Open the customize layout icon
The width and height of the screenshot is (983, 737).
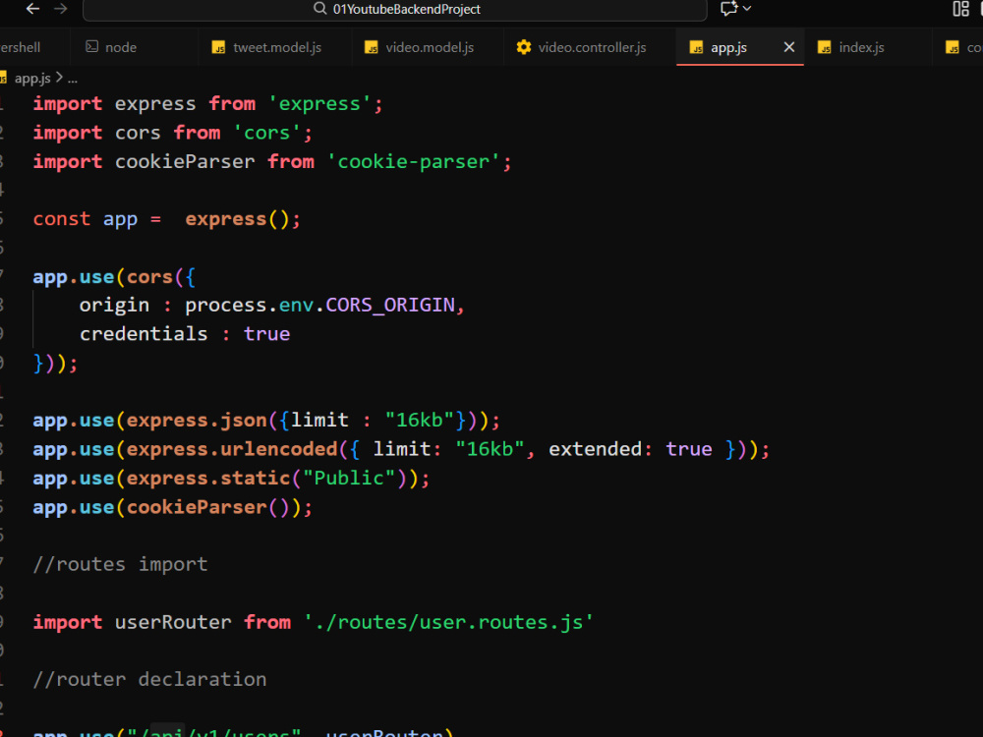coord(960,9)
